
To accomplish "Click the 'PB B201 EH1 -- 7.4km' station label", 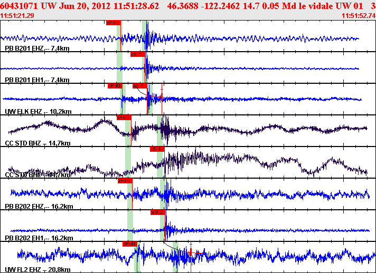I will point(37,80).
